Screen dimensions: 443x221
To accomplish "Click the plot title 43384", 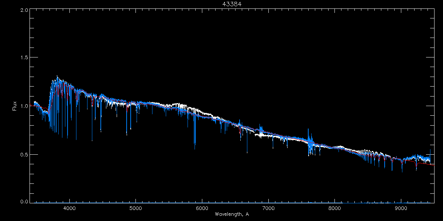I will click(232, 4).
